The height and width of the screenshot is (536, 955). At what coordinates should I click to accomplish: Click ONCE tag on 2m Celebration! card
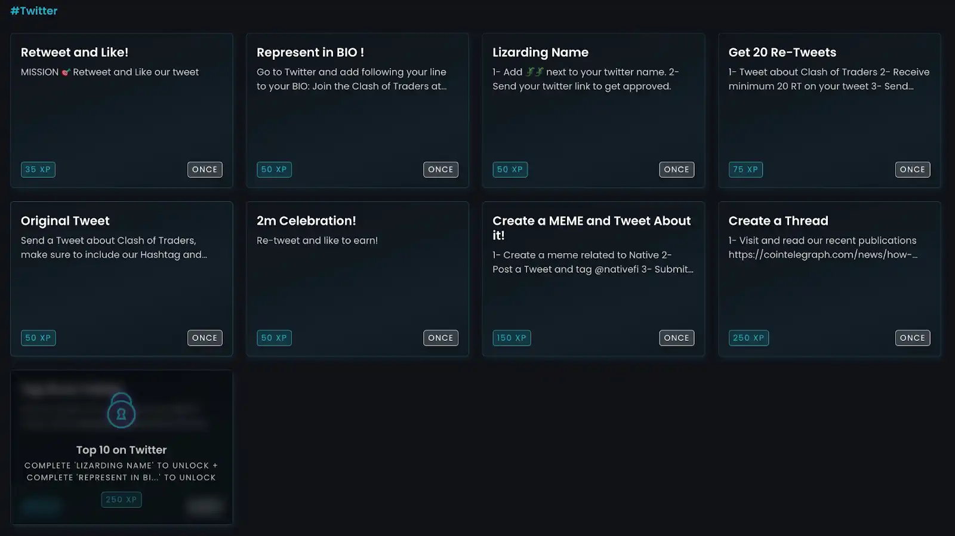coord(440,338)
